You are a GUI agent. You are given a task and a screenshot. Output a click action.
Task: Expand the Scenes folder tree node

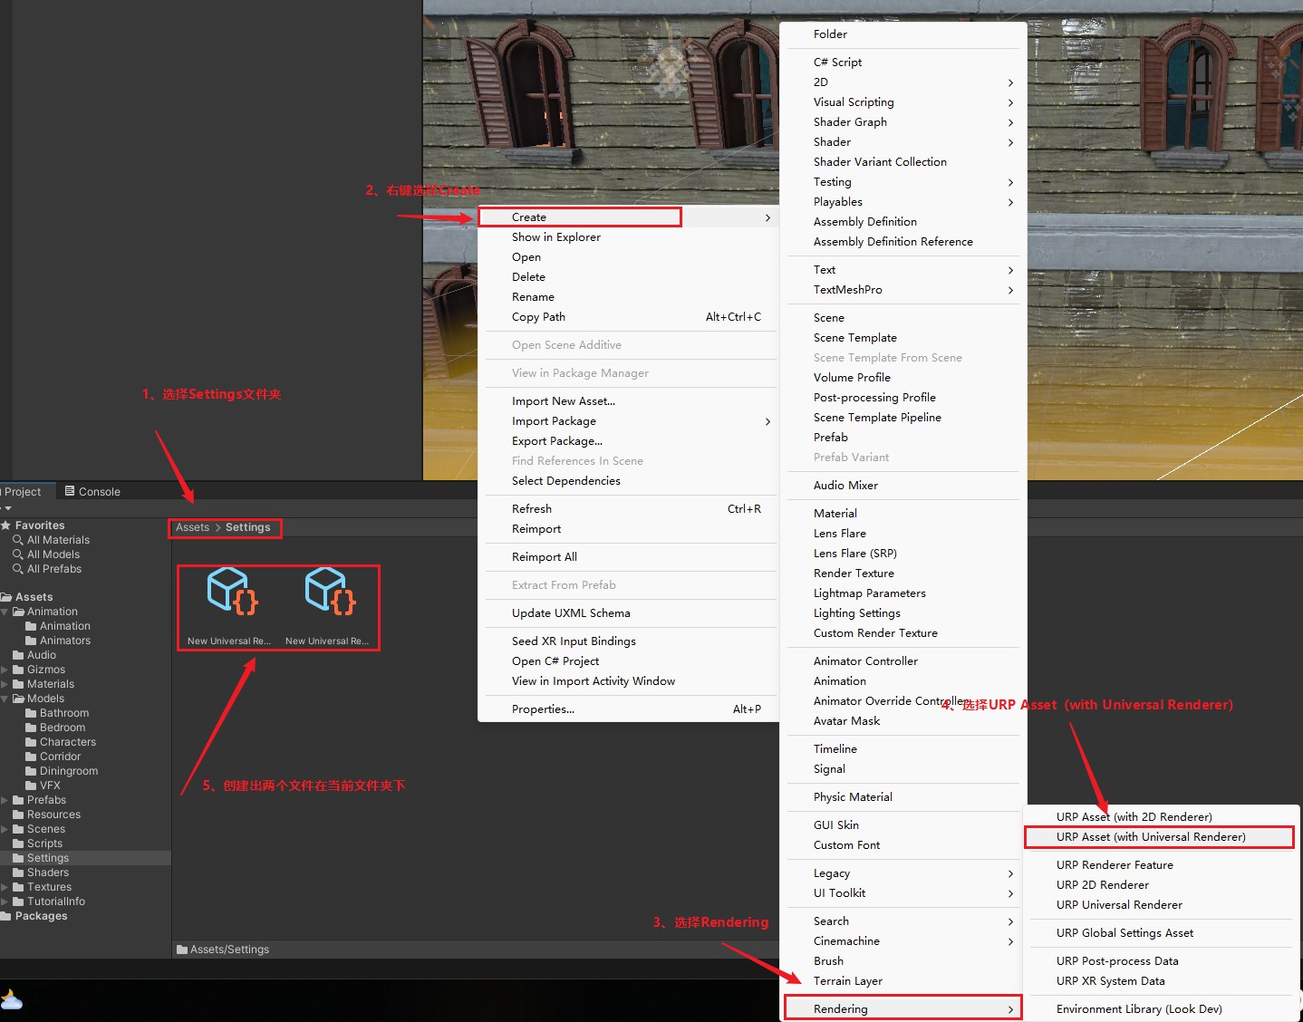tap(5, 829)
